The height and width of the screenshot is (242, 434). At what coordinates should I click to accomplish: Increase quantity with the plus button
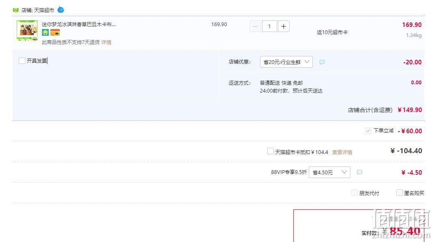(x=283, y=26)
